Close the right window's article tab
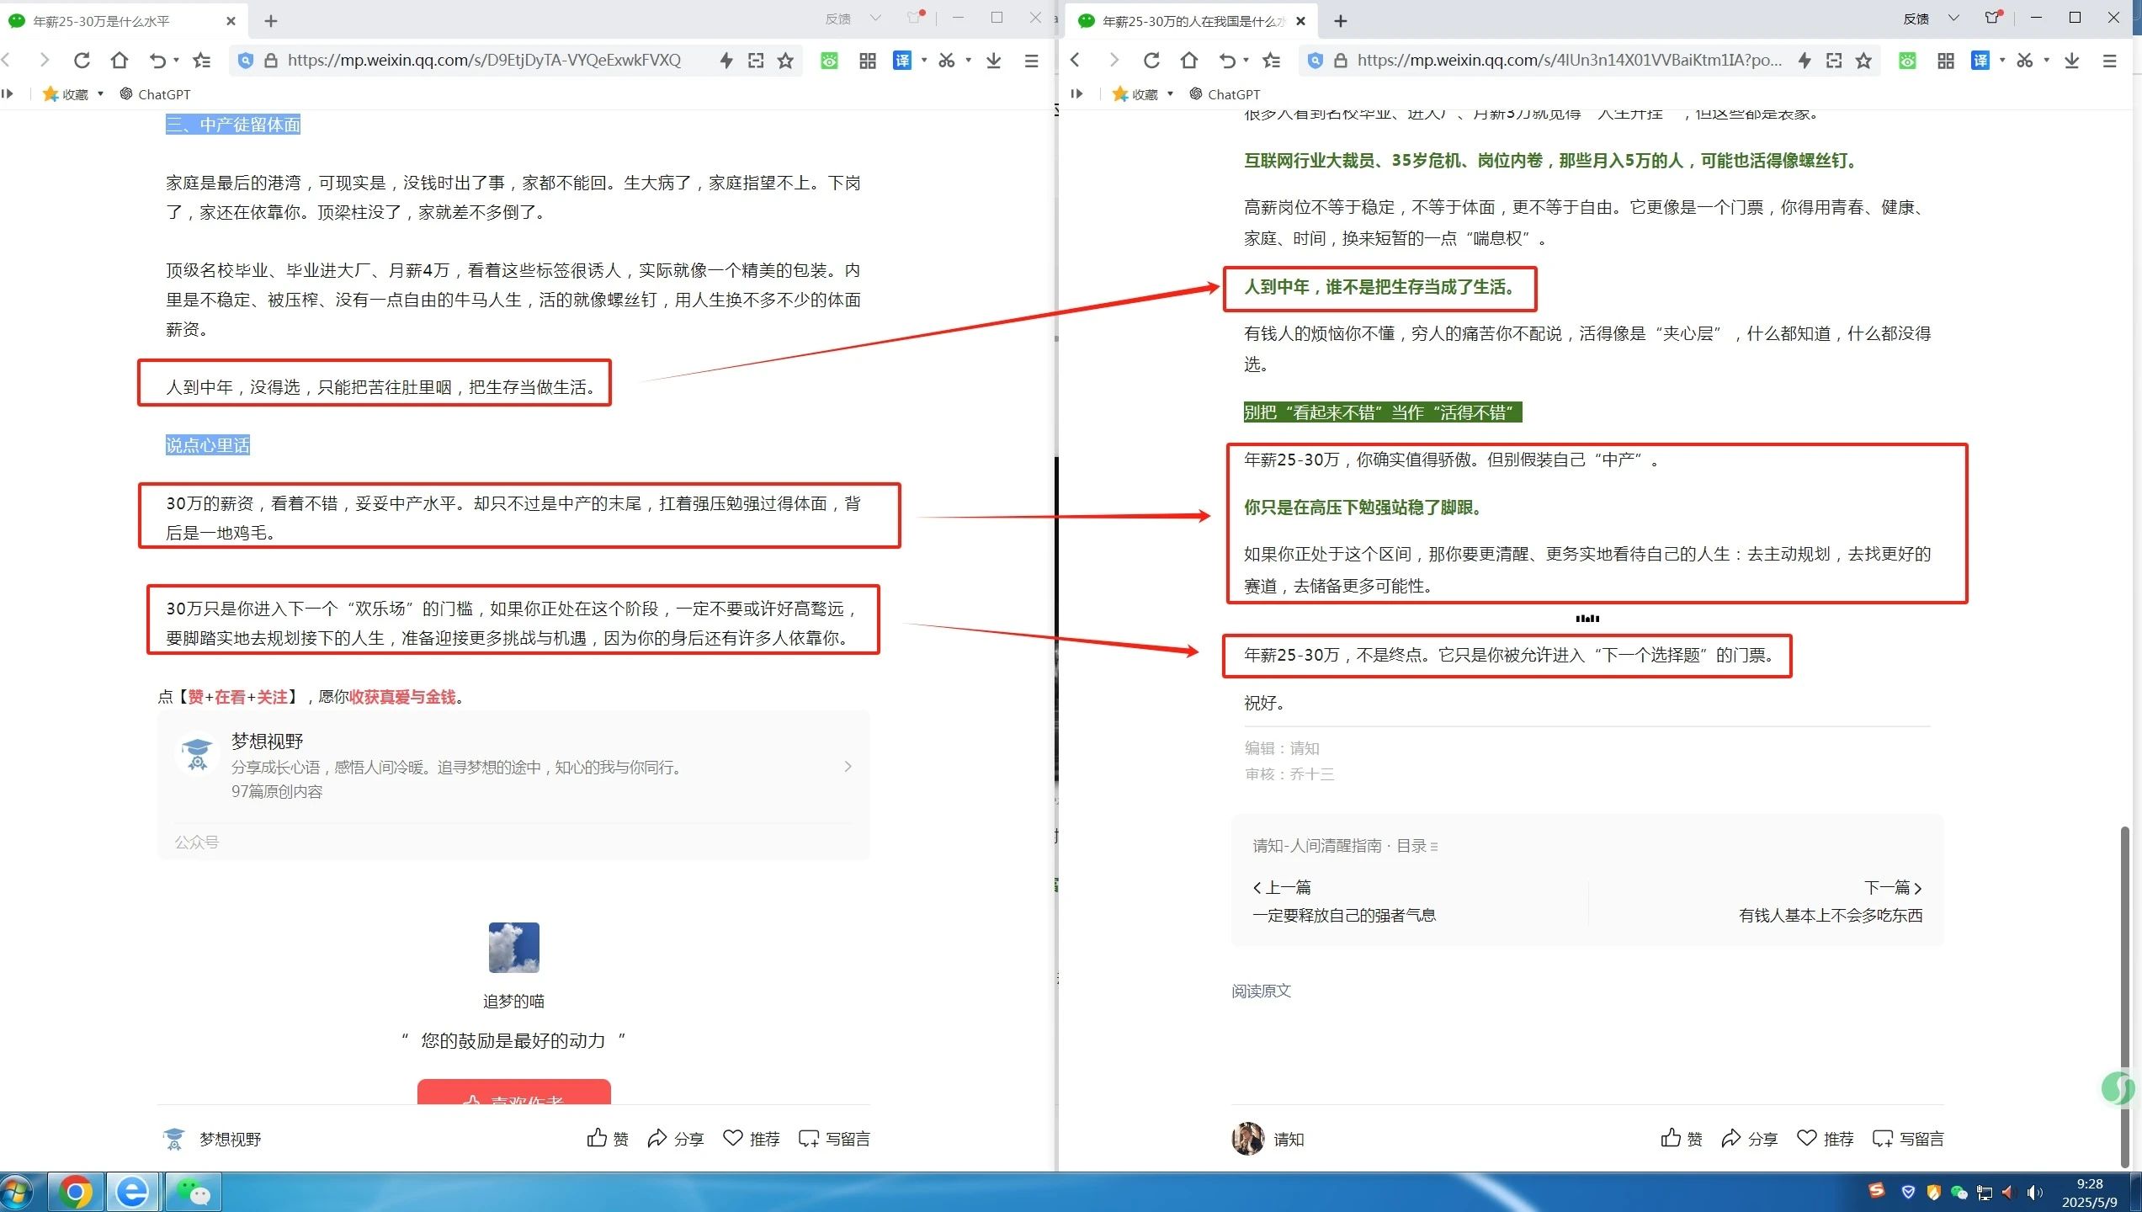The width and height of the screenshot is (2142, 1212). click(1300, 21)
